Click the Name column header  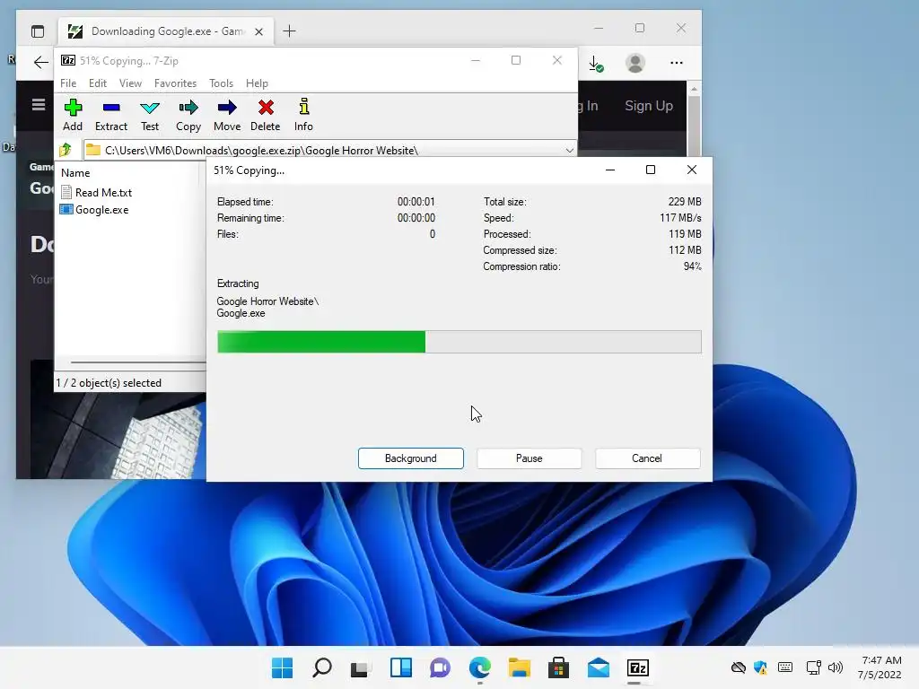[75, 173]
